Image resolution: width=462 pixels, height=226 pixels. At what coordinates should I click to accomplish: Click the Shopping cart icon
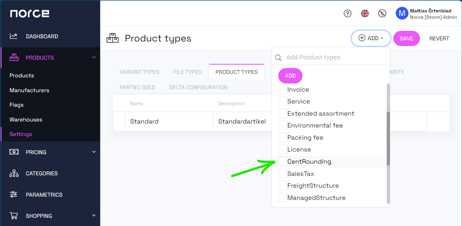(14, 216)
